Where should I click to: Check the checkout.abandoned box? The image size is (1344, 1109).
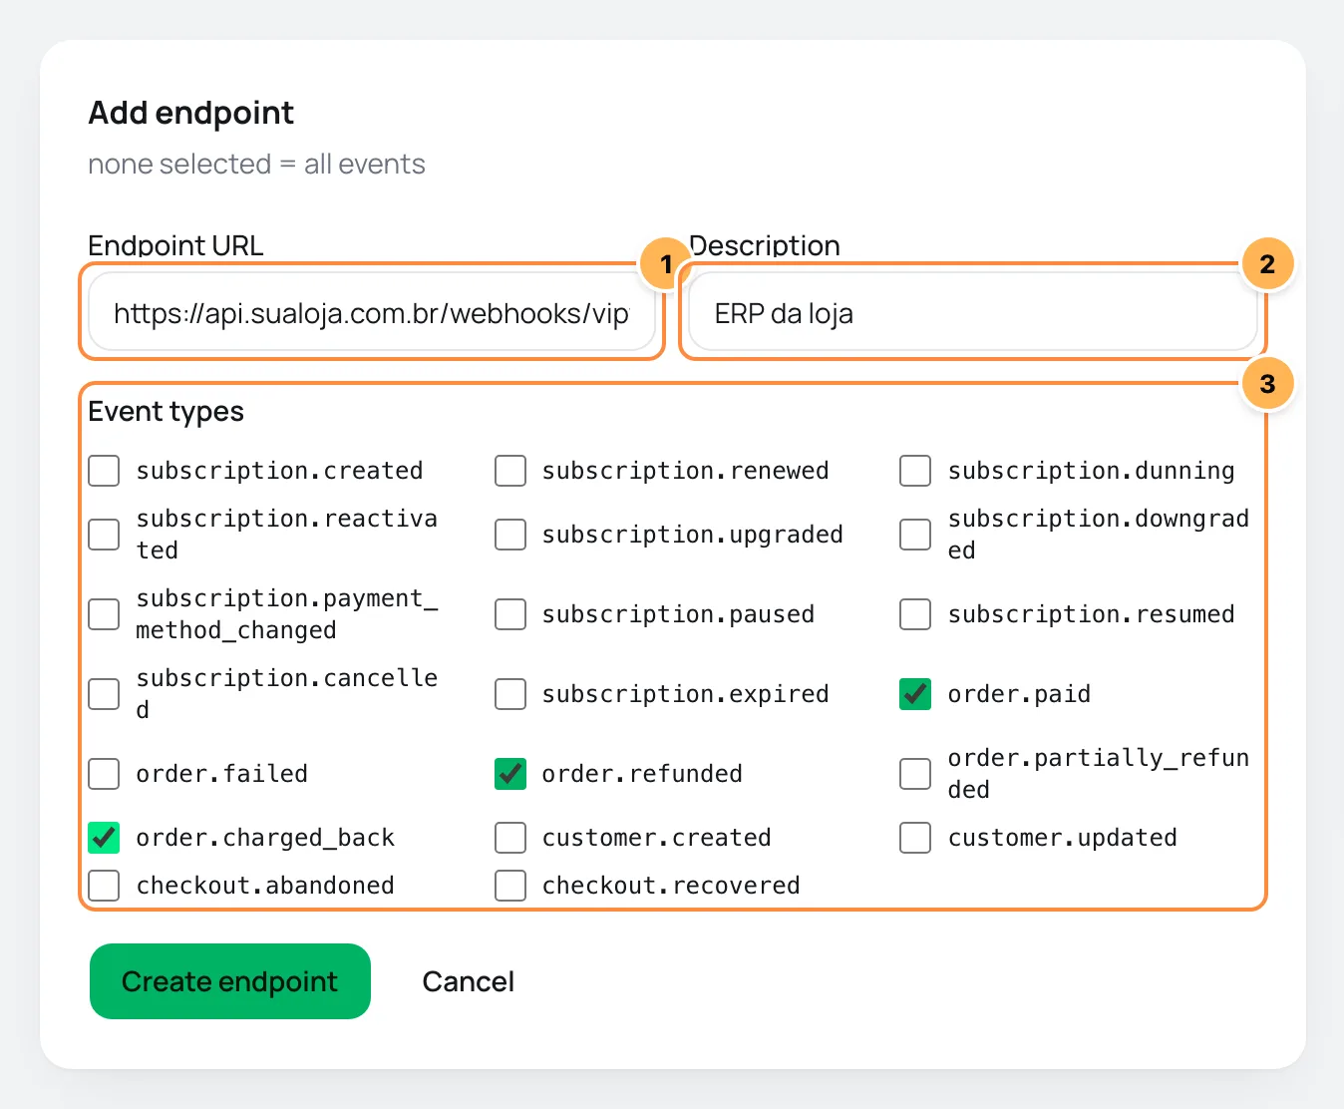[104, 886]
